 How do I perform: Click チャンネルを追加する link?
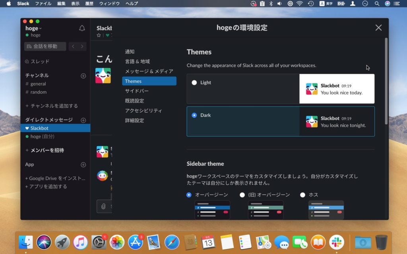52,106
